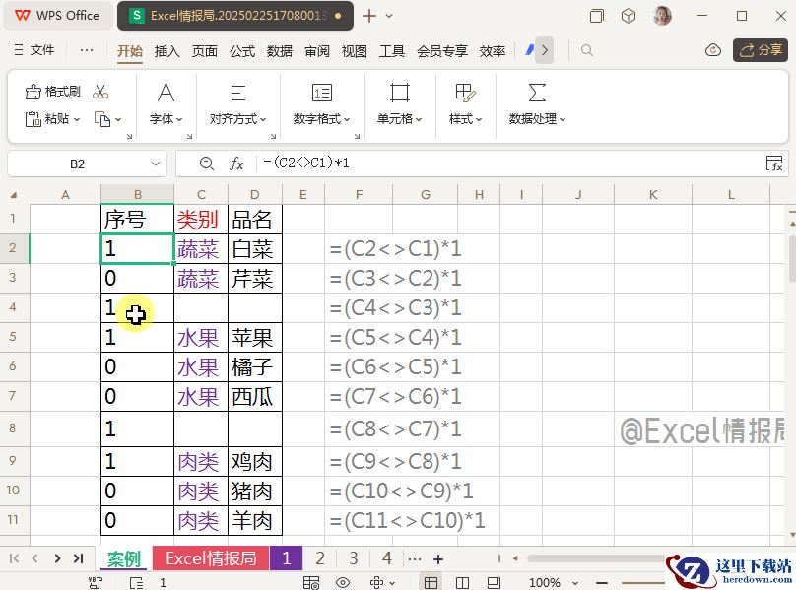
Task: Click the Paste (粘贴) clipboard icon
Action: pos(33,119)
